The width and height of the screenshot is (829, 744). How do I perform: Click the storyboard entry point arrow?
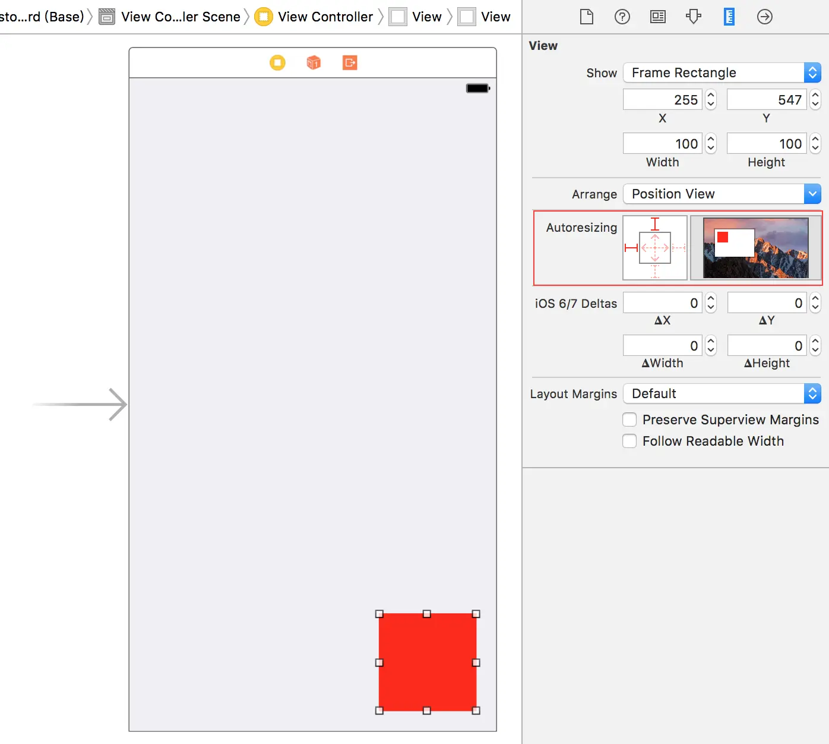80,405
